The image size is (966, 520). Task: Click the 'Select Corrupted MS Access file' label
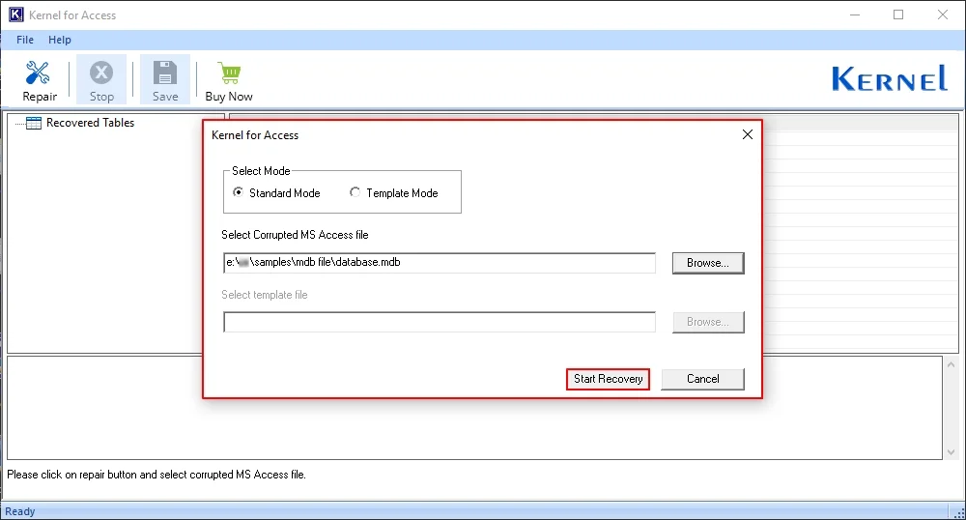point(295,235)
